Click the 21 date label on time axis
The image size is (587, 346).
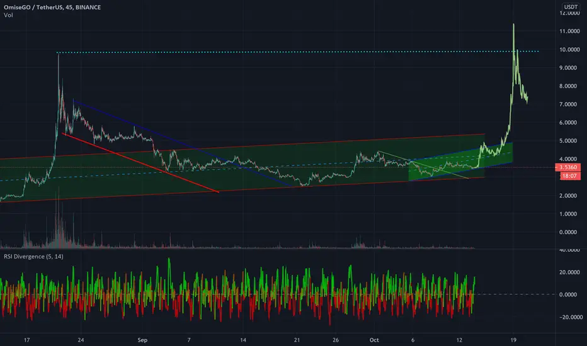[x=297, y=340]
